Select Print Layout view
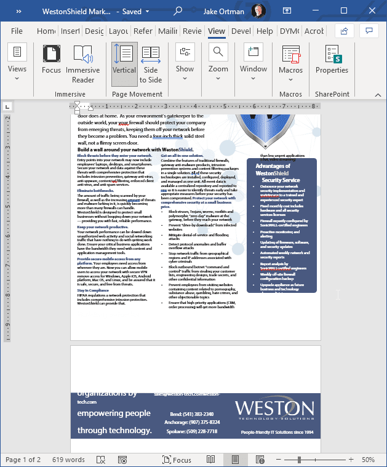The width and height of the screenshot is (387, 467). tap(236, 460)
